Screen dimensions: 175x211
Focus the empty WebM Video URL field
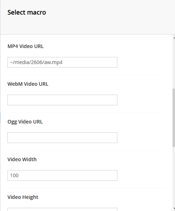click(x=62, y=100)
